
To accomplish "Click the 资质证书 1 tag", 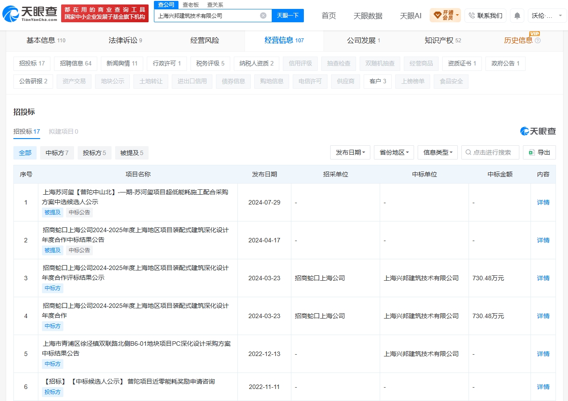I will click(x=462, y=63).
